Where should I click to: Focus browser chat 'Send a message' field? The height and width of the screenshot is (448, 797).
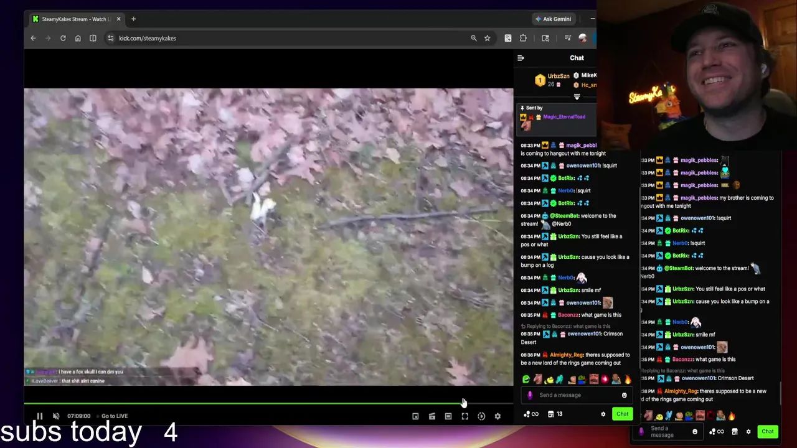[577, 395]
